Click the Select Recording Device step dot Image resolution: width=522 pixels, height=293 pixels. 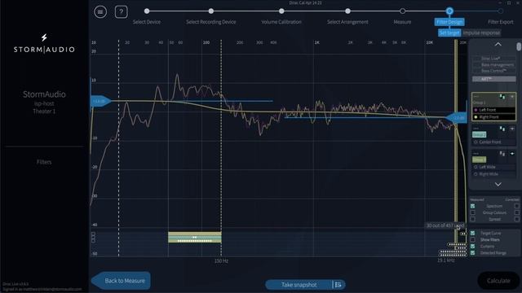tap(210, 11)
